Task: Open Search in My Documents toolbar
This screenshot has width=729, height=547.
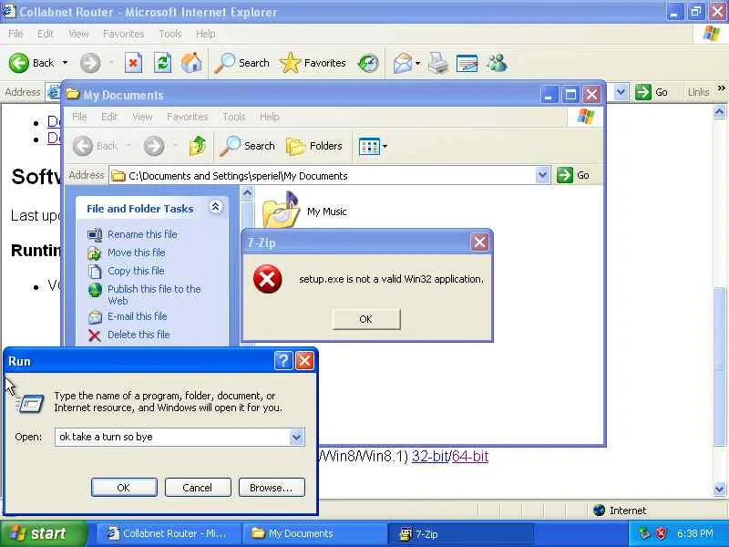Action: pyautogui.click(x=247, y=146)
